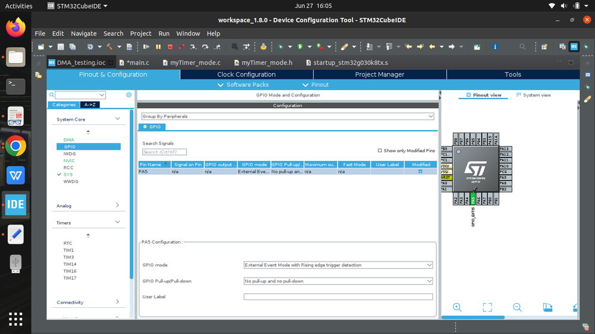The width and height of the screenshot is (595, 334).
Task: Select the Pinout view button
Action: click(484, 95)
